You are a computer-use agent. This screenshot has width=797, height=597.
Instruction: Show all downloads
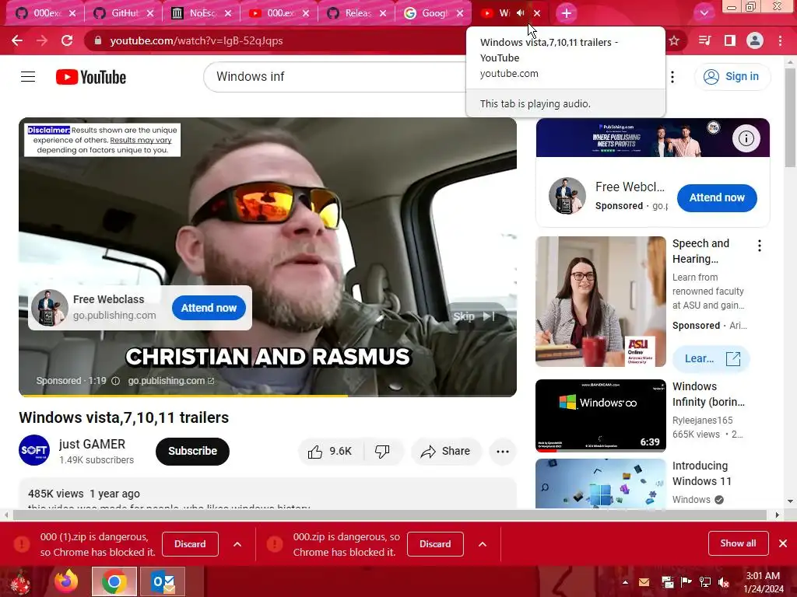pyautogui.click(x=738, y=543)
